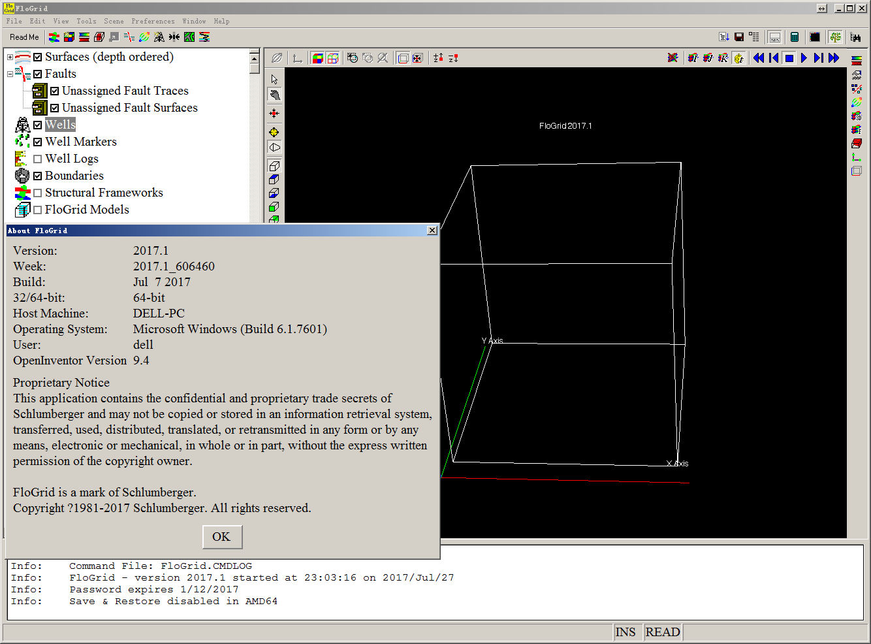Toggle the green tree view icon

[x=835, y=37]
